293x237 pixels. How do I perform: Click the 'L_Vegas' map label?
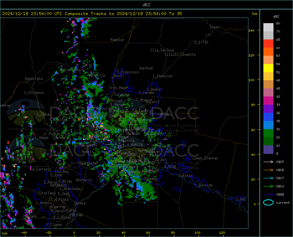point(42,138)
